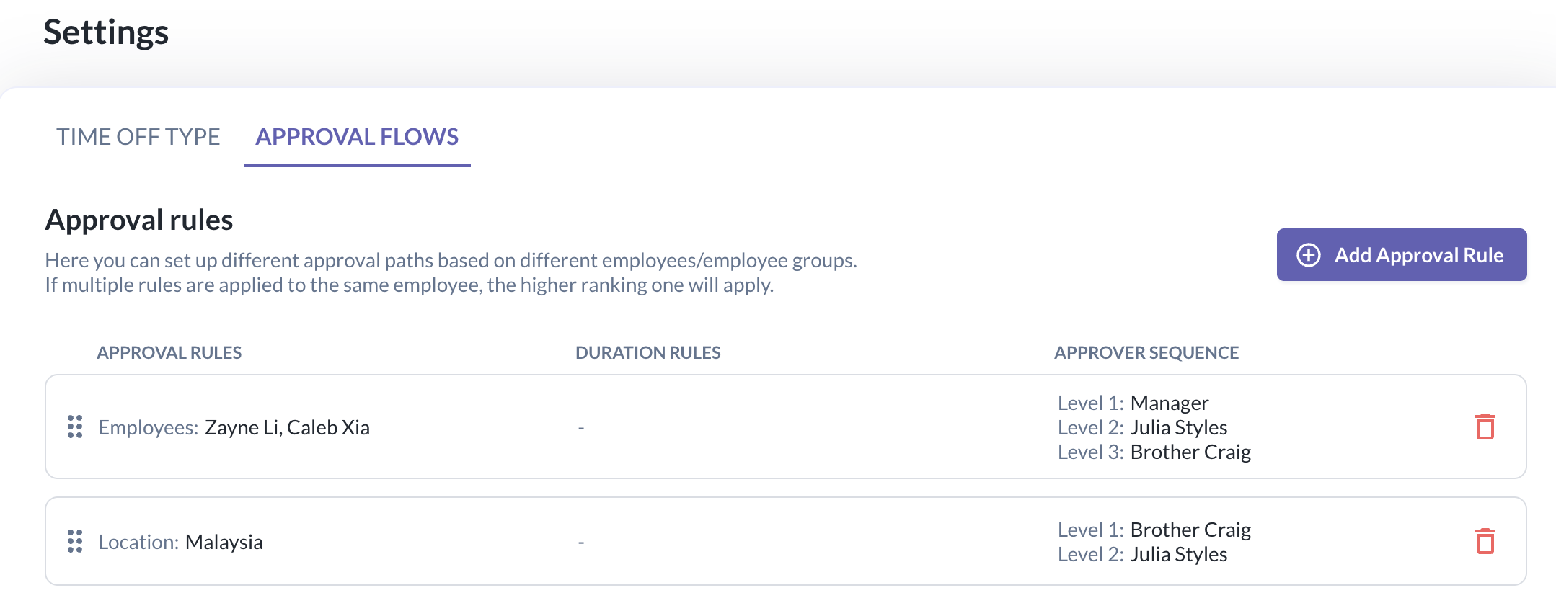Click drag handle for Employees rule row
The width and height of the screenshot is (1556, 598).
(x=75, y=427)
